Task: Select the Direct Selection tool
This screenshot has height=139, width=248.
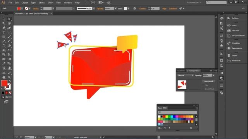Action: click(9, 19)
